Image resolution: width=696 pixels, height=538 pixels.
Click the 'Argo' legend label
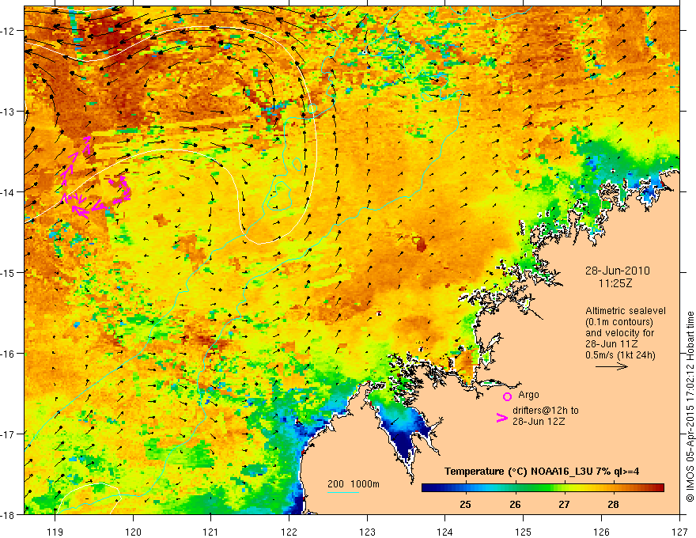pos(528,395)
